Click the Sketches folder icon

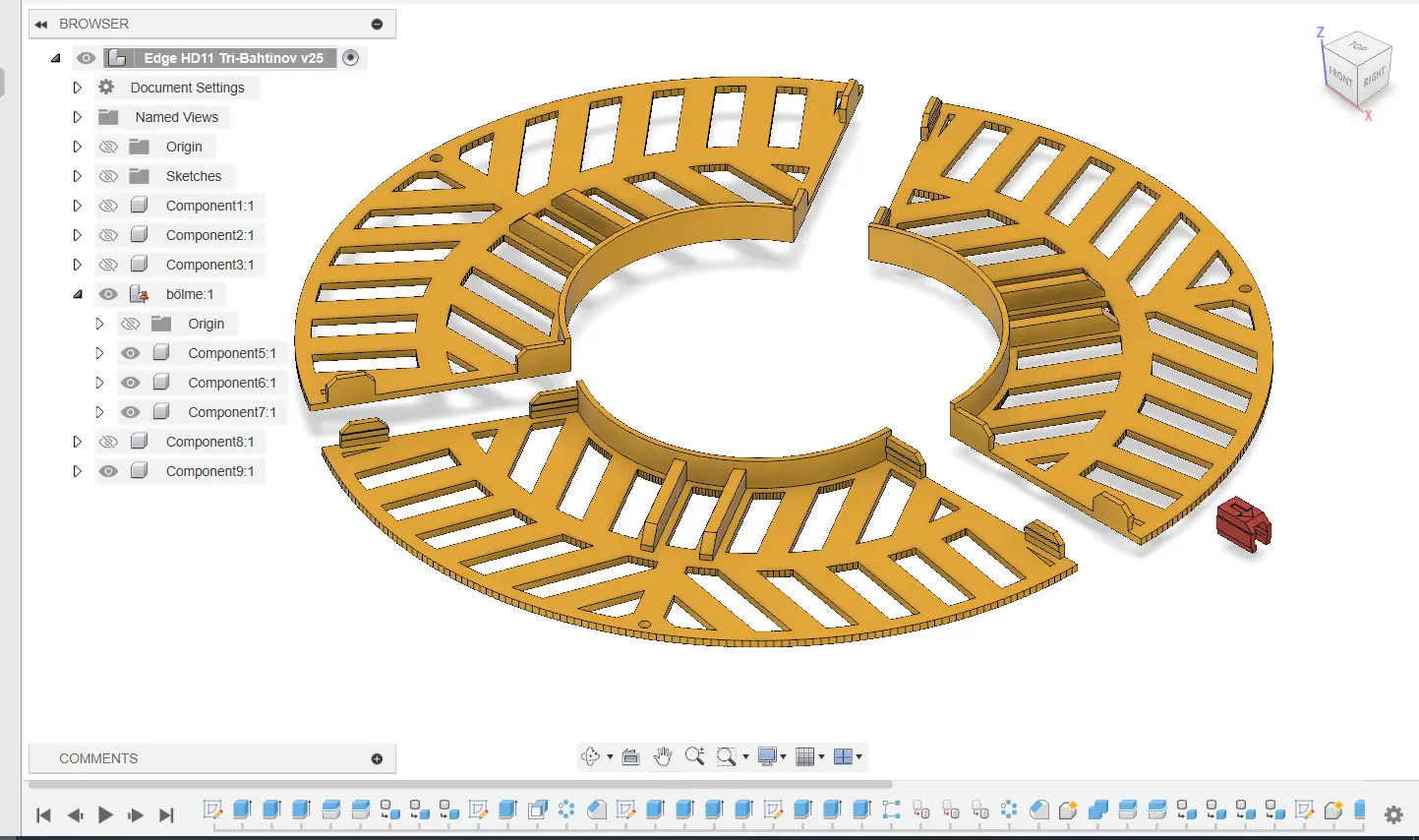pyautogui.click(x=140, y=176)
